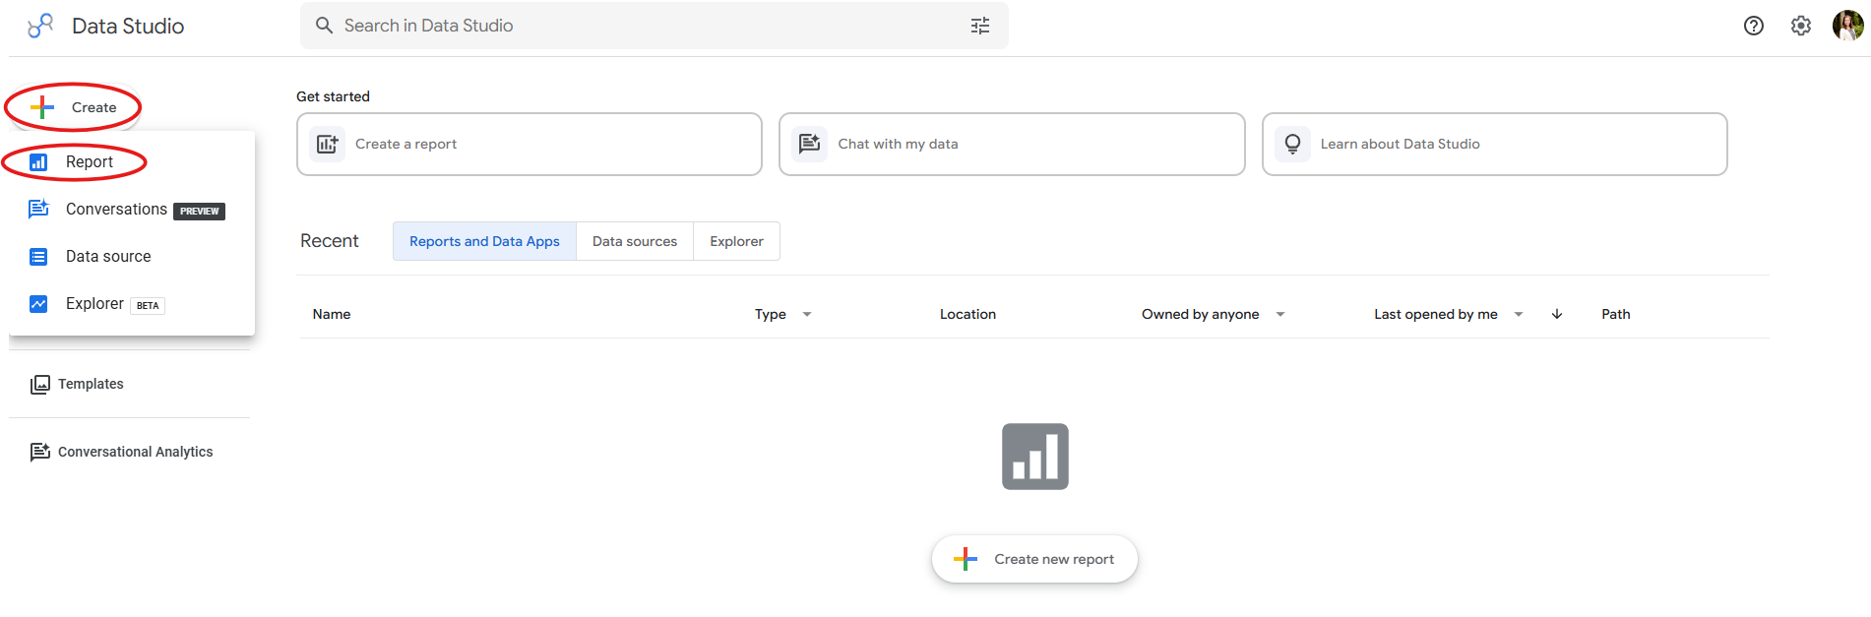Viewport: 1871px width, 617px height.
Task: Open the Last opened by me dropdown
Action: point(1519,314)
